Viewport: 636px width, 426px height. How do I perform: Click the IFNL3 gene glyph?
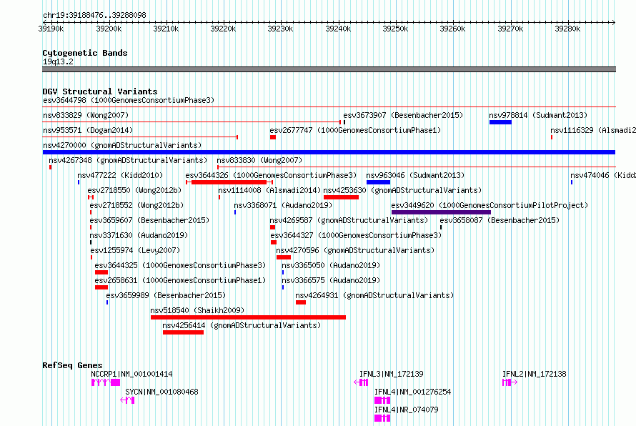(361, 382)
